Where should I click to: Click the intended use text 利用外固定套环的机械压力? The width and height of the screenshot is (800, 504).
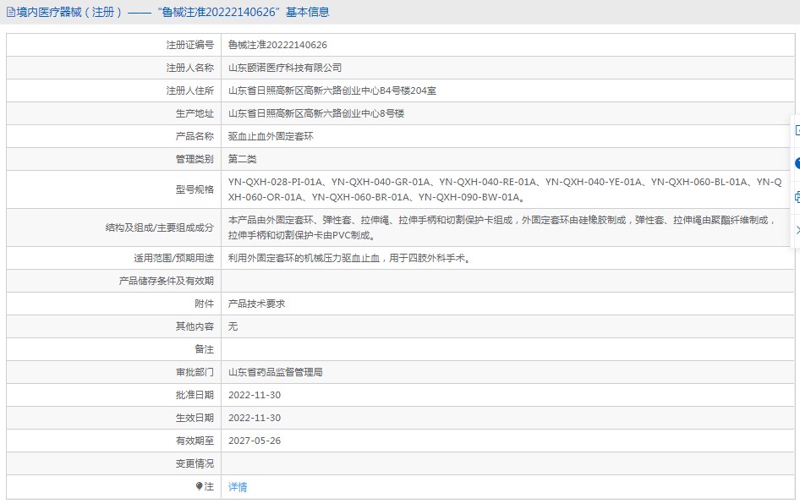[x=349, y=258]
